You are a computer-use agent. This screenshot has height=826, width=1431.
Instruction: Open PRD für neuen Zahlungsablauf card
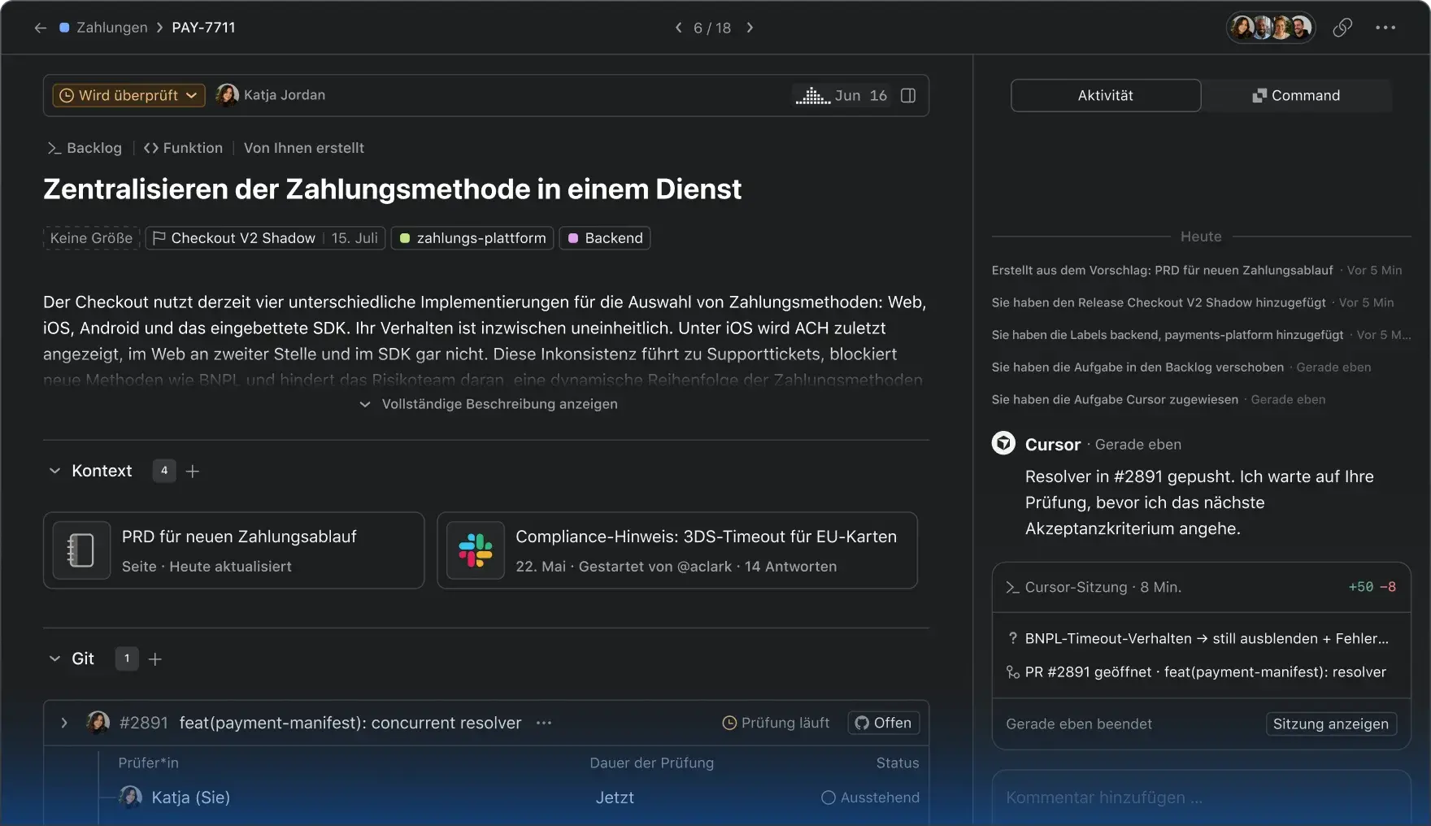(x=234, y=550)
